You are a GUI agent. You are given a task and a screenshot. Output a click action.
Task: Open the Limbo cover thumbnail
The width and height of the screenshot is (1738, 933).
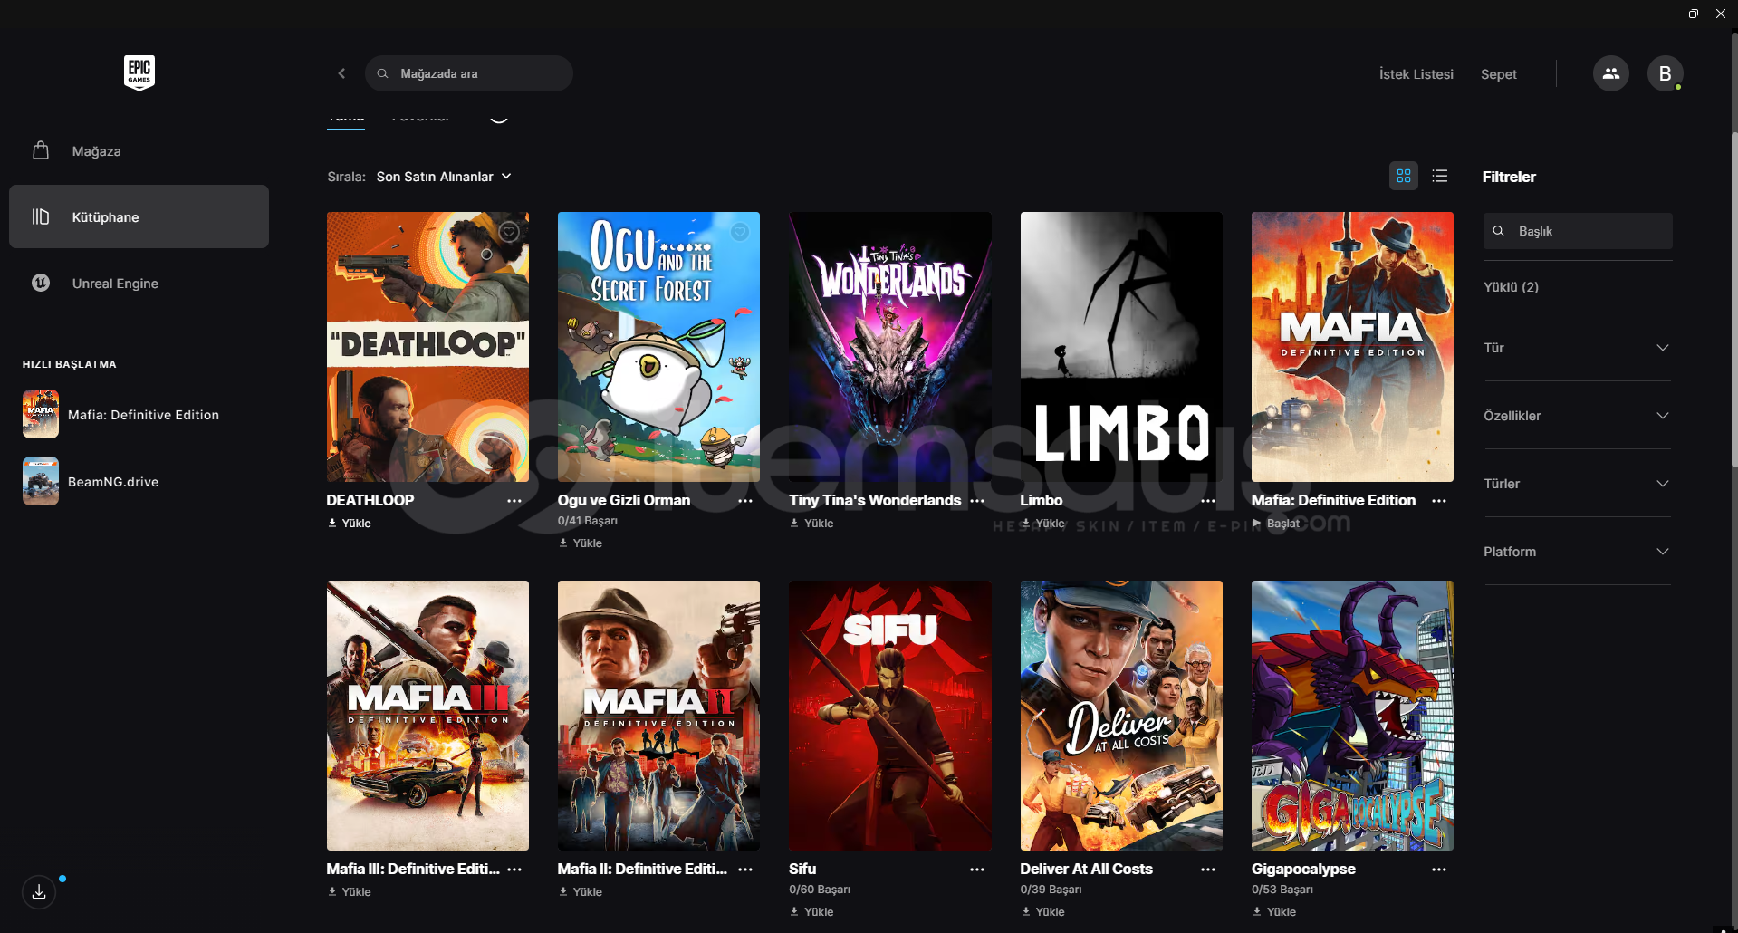[x=1121, y=347]
